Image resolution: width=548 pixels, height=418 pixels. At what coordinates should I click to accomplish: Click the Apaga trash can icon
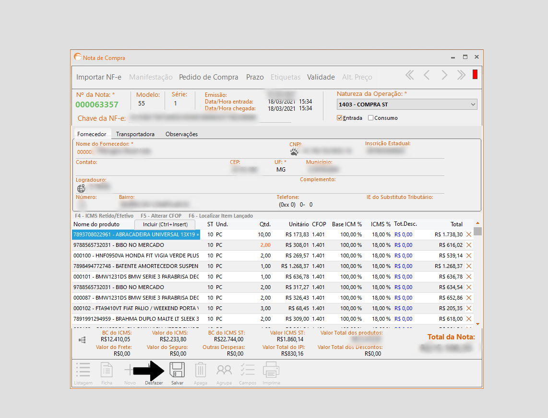pos(201,371)
